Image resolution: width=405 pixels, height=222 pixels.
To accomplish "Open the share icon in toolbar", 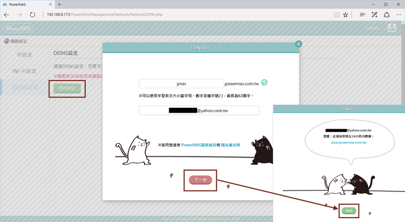I will [387, 14].
